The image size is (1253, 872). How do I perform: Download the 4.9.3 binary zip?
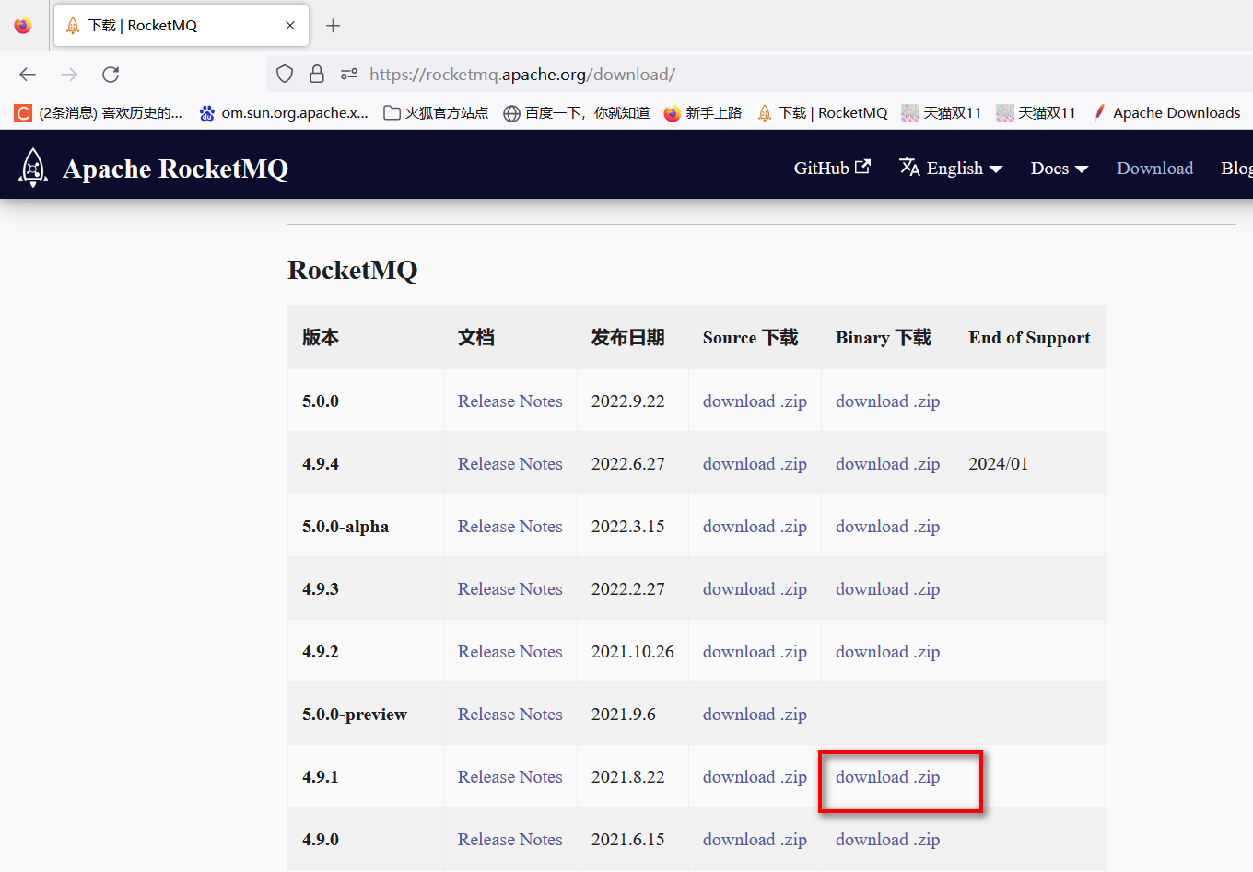click(x=887, y=589)
